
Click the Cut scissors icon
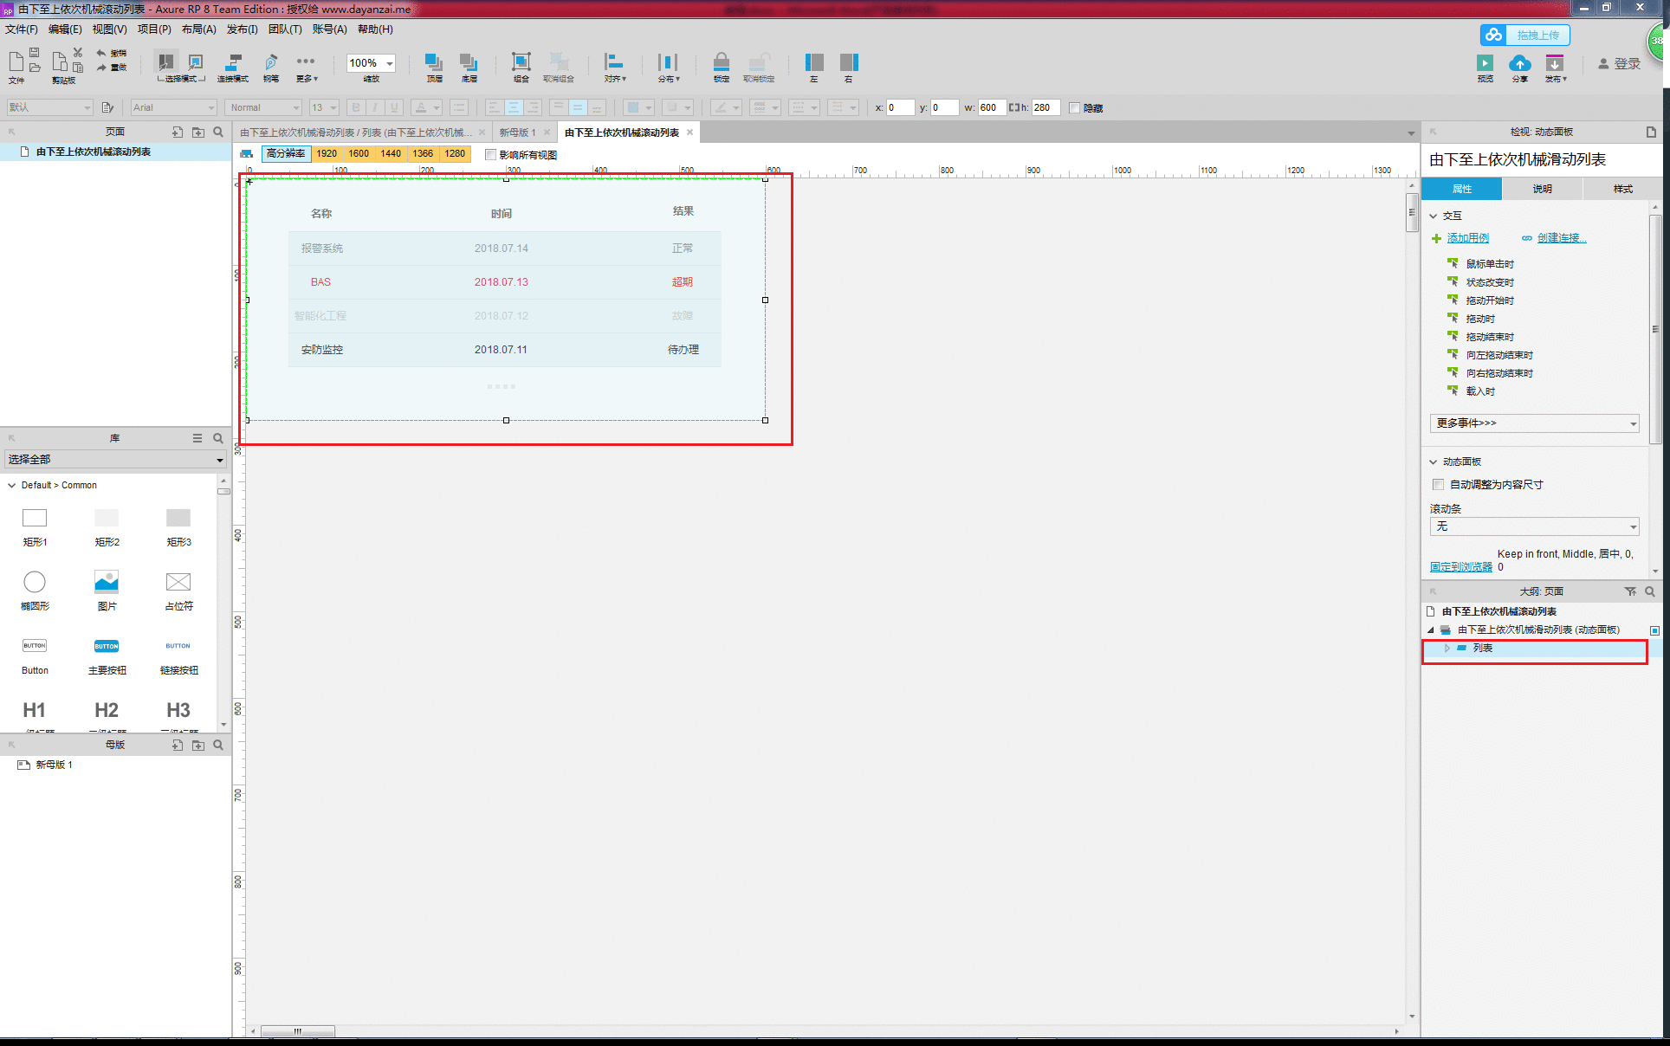point(78,53)
